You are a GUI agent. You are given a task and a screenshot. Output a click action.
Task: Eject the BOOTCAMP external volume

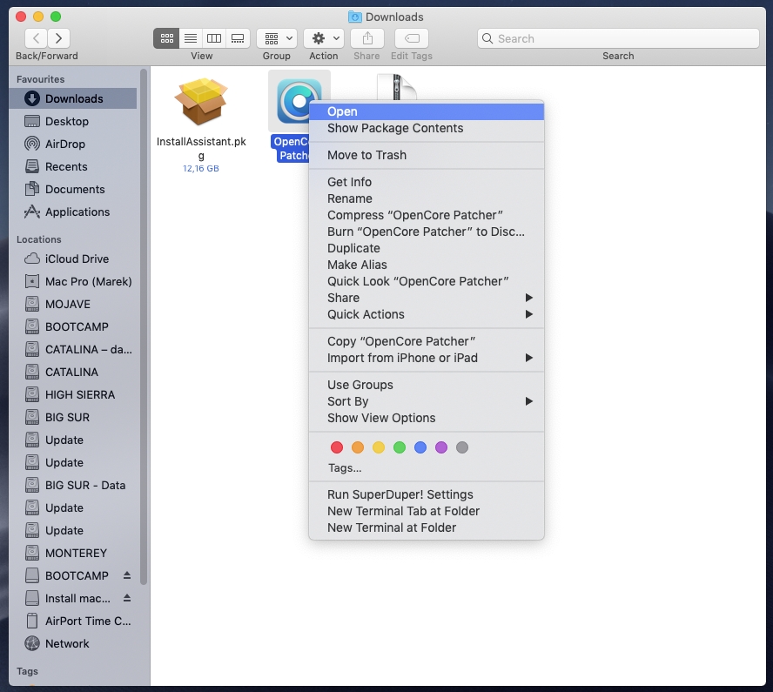(127, 575)
